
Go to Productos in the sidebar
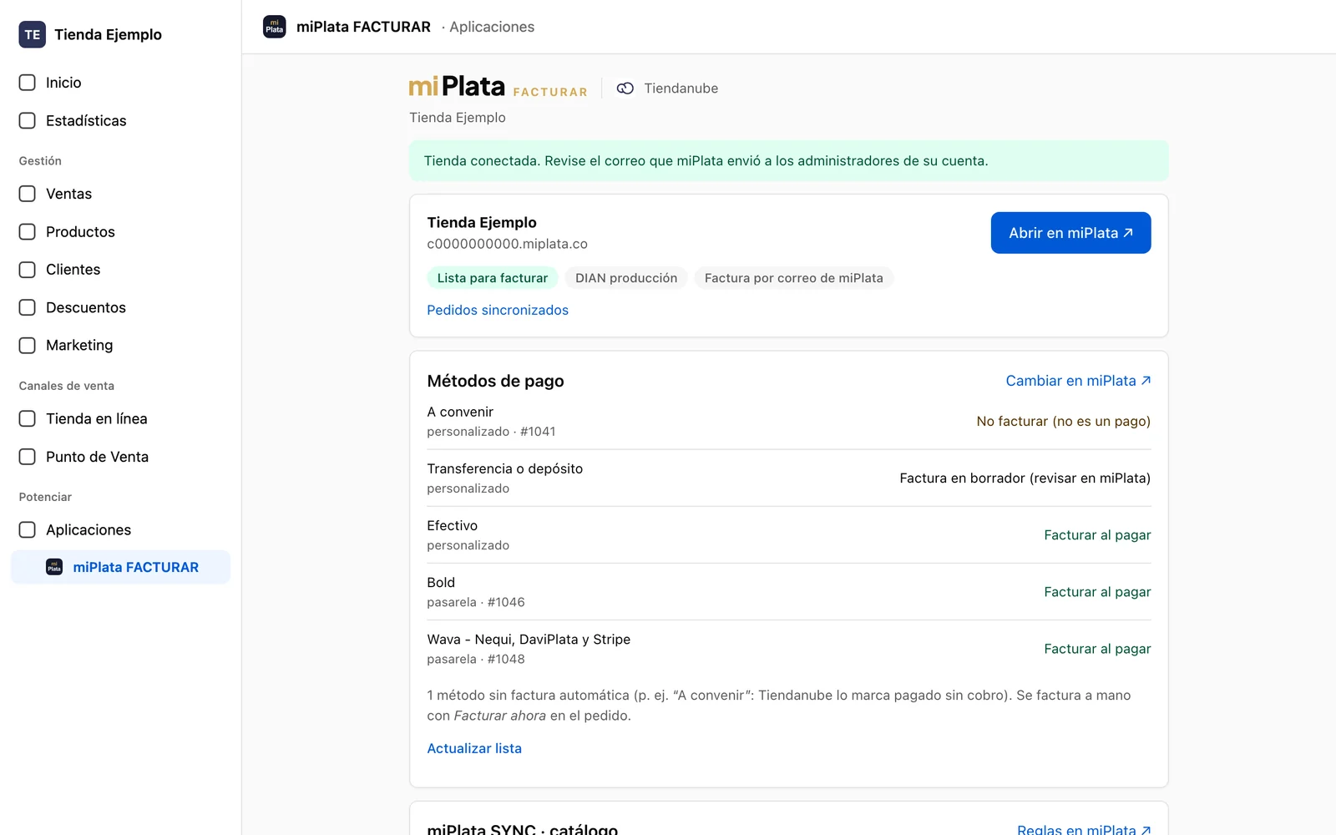(80, 232)
